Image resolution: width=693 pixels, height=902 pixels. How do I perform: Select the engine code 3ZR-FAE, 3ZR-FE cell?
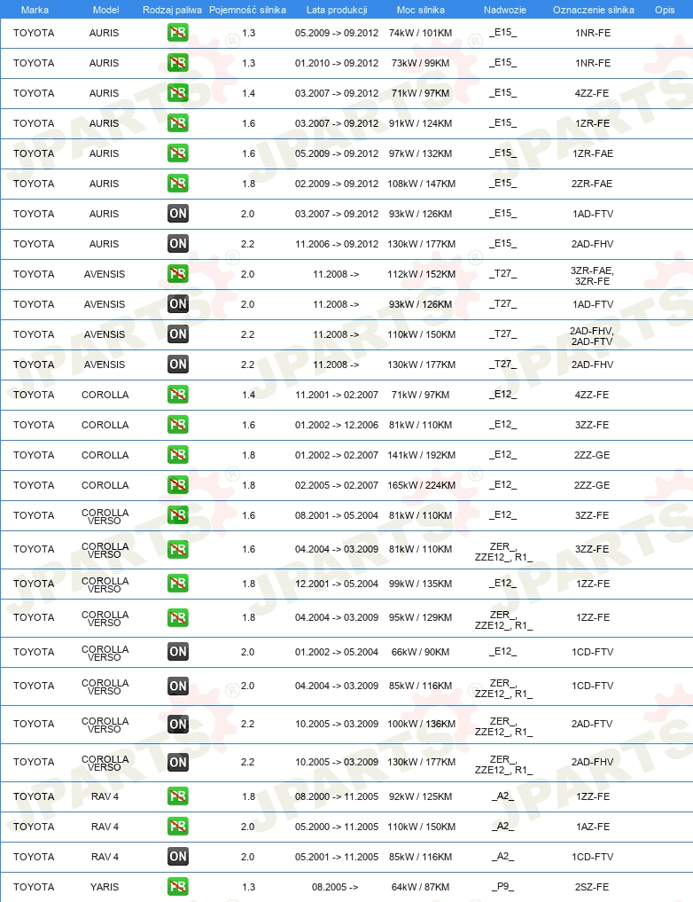593,276
